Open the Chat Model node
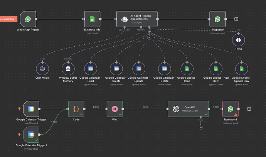Viewport: 266px width, 157px height. (42, 69)
